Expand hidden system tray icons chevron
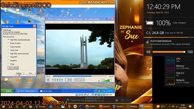The width and height of the screenshot is (194, 109). tap(169, 106)
